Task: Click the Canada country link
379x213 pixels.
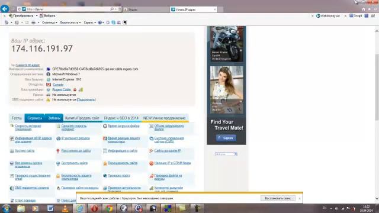Action: 58,85
